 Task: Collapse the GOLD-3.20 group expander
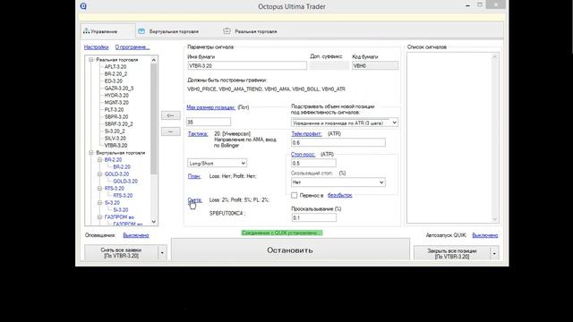[x=99, y=174]
